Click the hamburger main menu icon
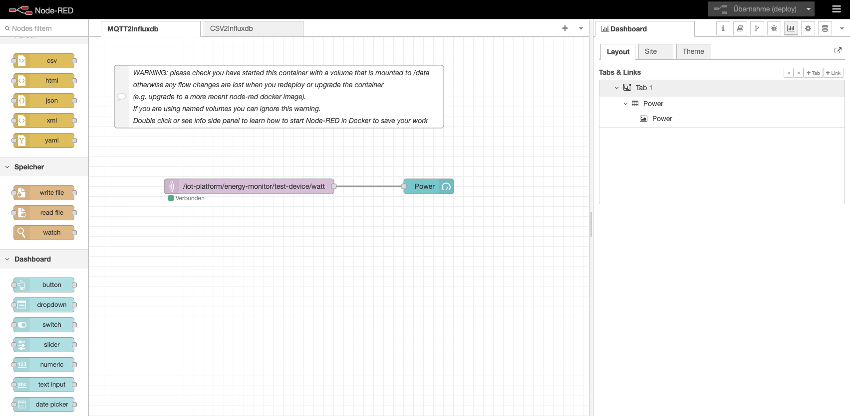The image size is (850, 416). click(837, 9)
